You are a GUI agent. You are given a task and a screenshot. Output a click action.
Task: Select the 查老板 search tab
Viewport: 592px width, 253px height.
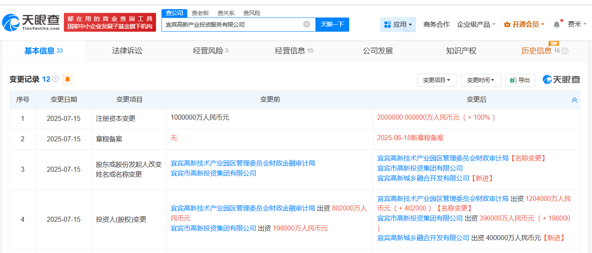pos(200,13)
